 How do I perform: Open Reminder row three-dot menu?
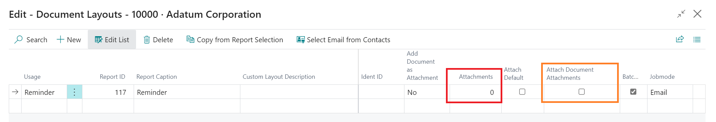tap(75, 92)
